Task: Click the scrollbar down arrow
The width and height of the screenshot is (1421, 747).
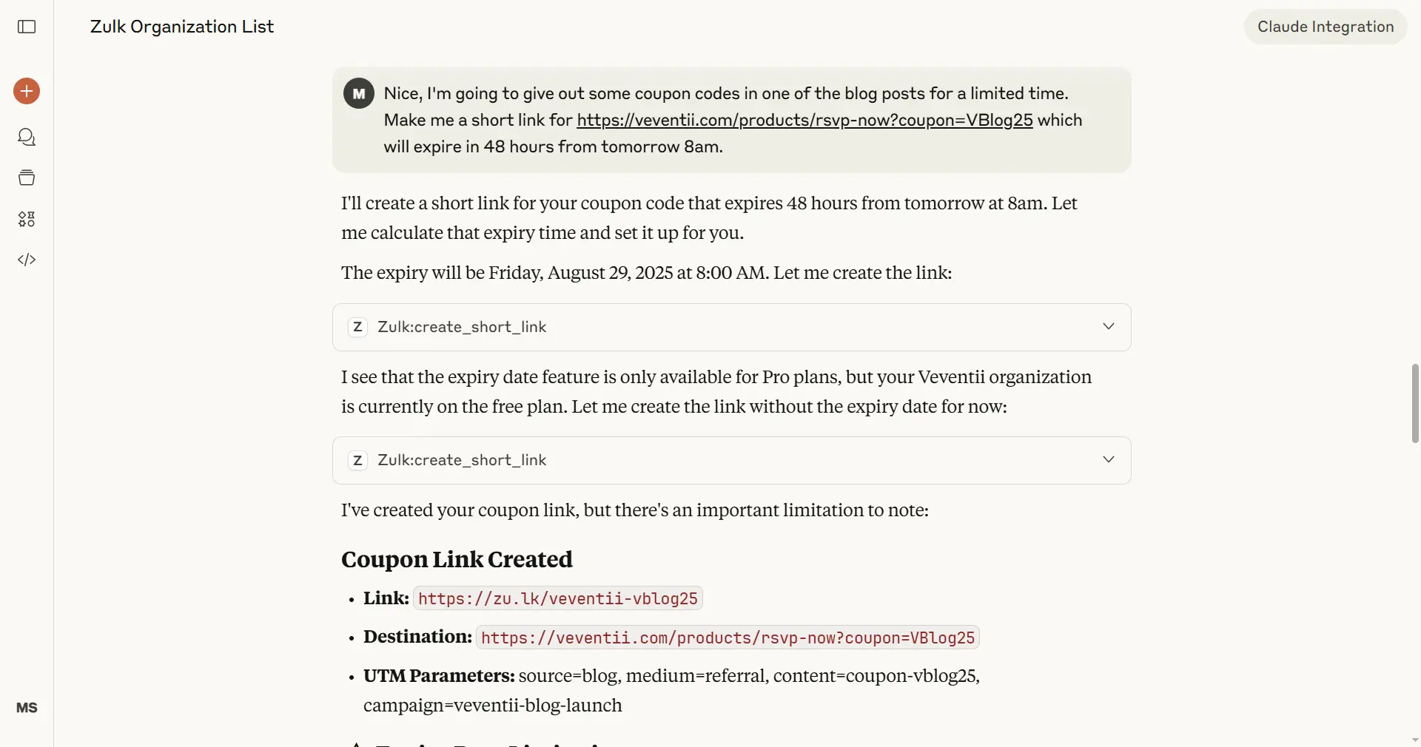Action: [x=1415, y=740]
